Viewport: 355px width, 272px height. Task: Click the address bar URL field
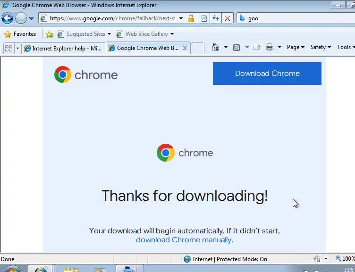coord(112,18)
